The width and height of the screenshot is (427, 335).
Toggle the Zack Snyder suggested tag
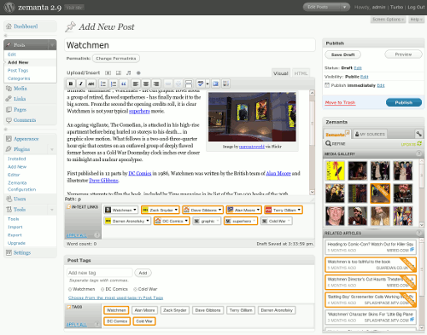(175, 310)
